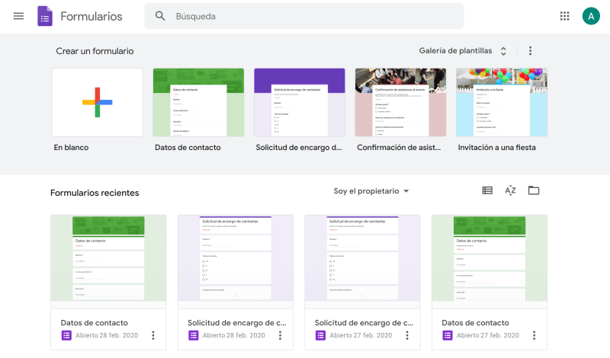Image resolution: width=610 pixels, height=358 pixels.
Task: Open more options for the last recent form
Action: click(x=534, y=335)
